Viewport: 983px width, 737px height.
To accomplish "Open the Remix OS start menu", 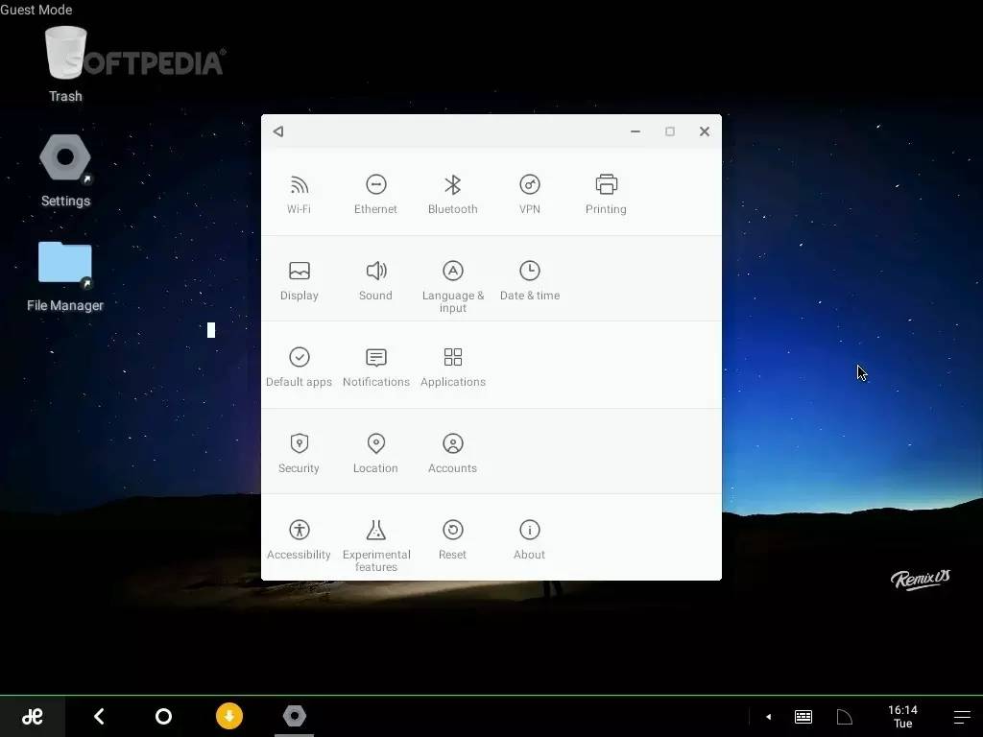I will 32,717.
